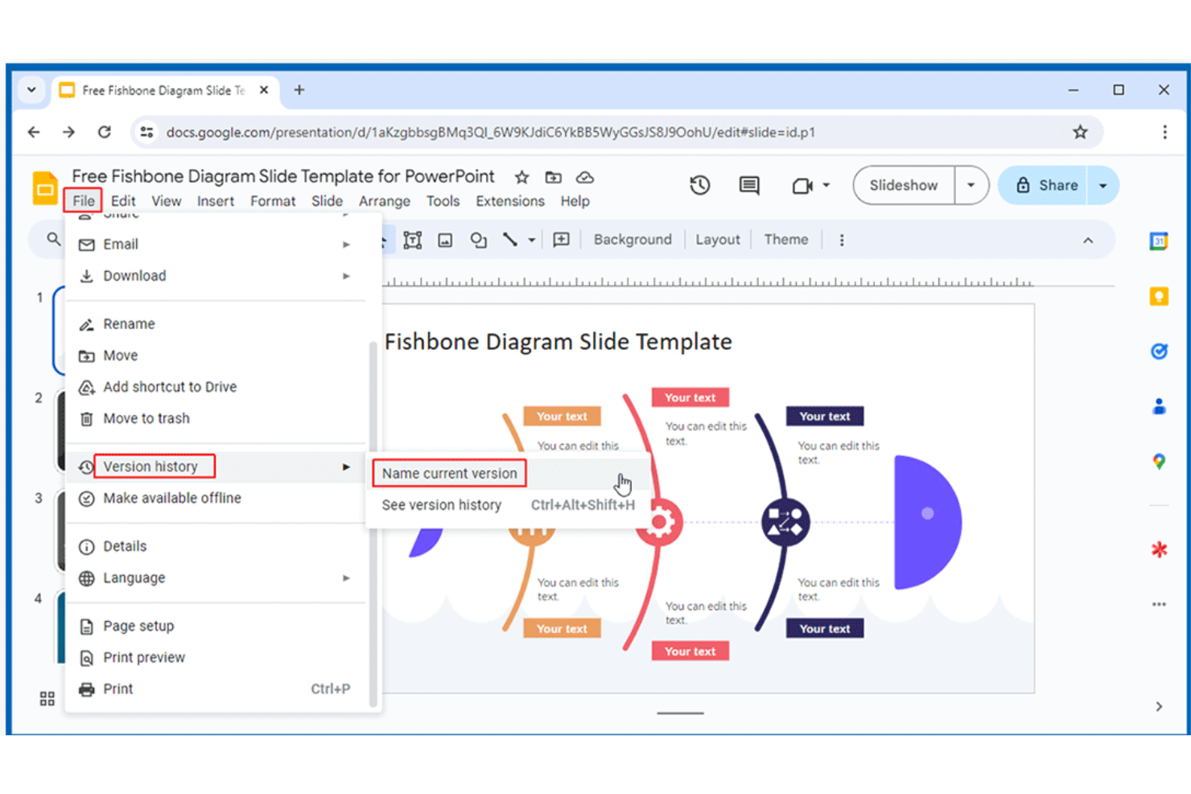Open the Extensions menu

509,201
